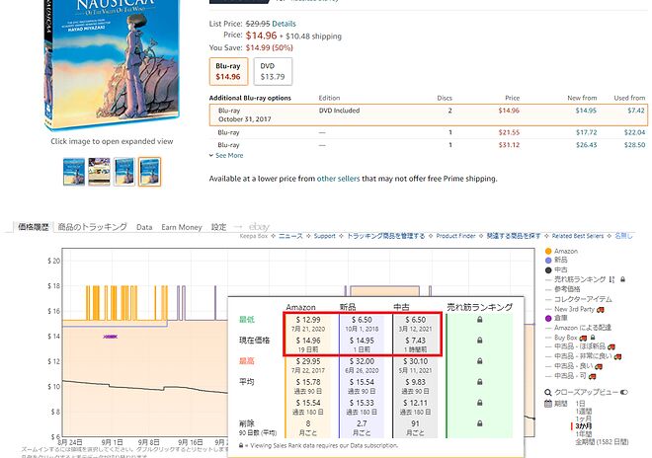Click the lock icon in the 最低 ranking row
Image resolution: width=652 pixels, height=458 pixels.
click(479, 319)
